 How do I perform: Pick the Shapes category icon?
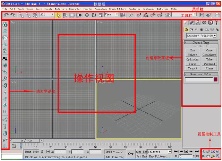click(x=191, y=30)
